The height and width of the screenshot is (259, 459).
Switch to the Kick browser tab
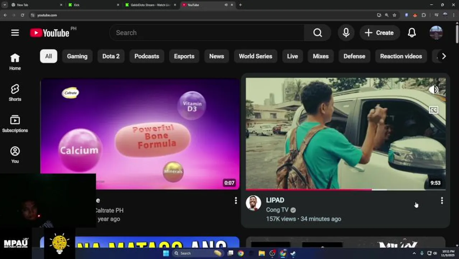93,5
